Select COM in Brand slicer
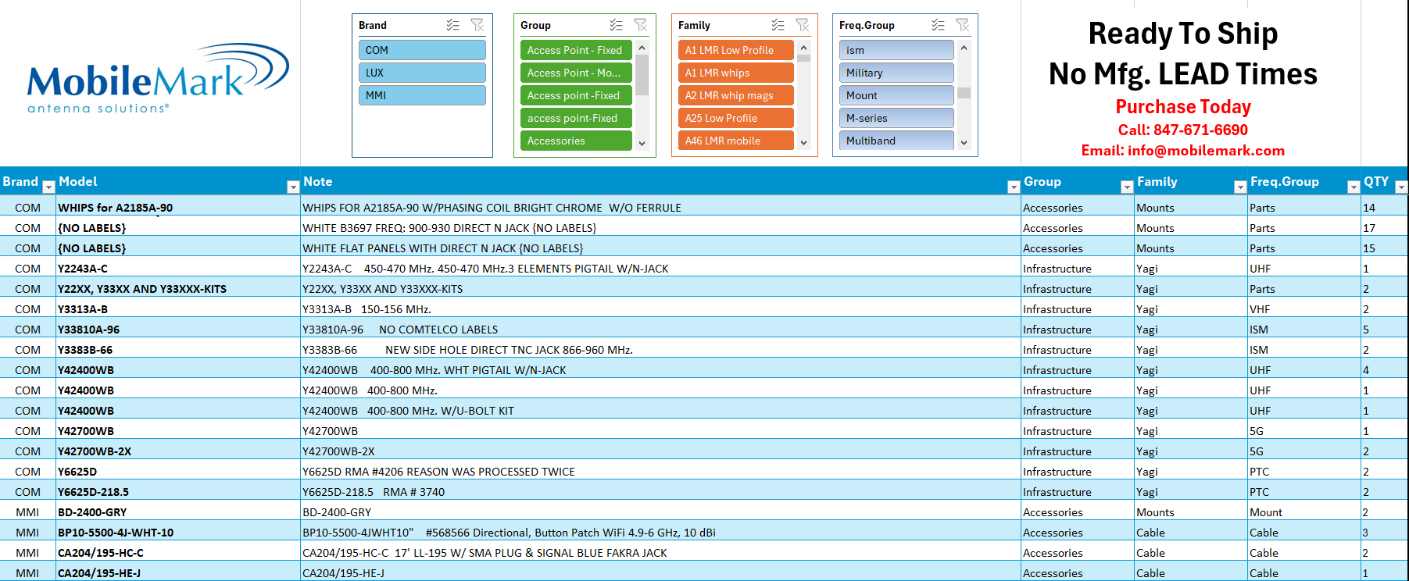 point(422,50)
